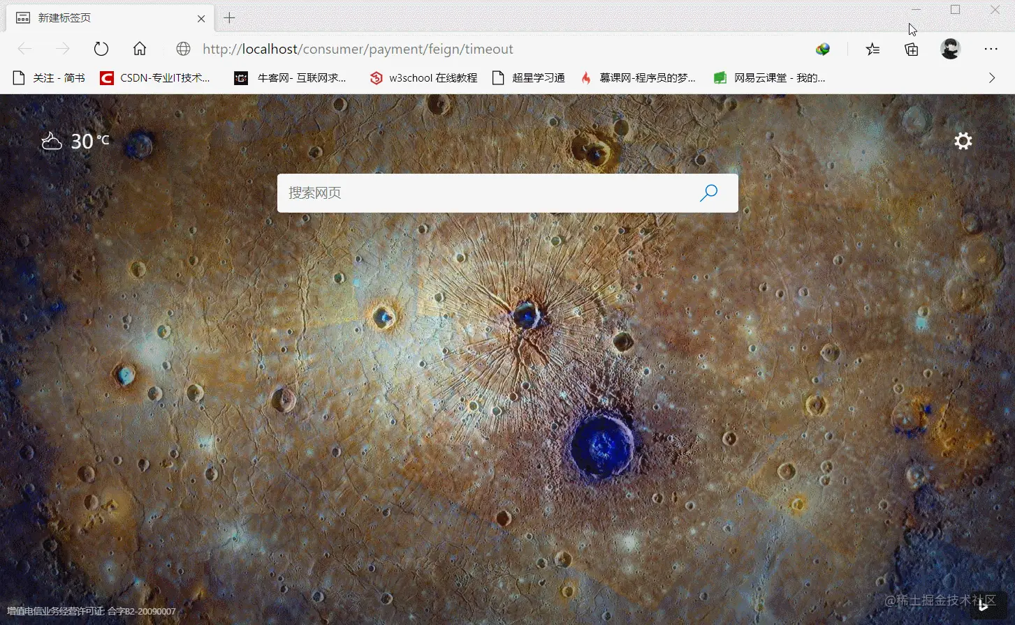1015x625 pixels.
Task: Click the Bing logo icon at bottom right
Action: click(x=984, y=605)
